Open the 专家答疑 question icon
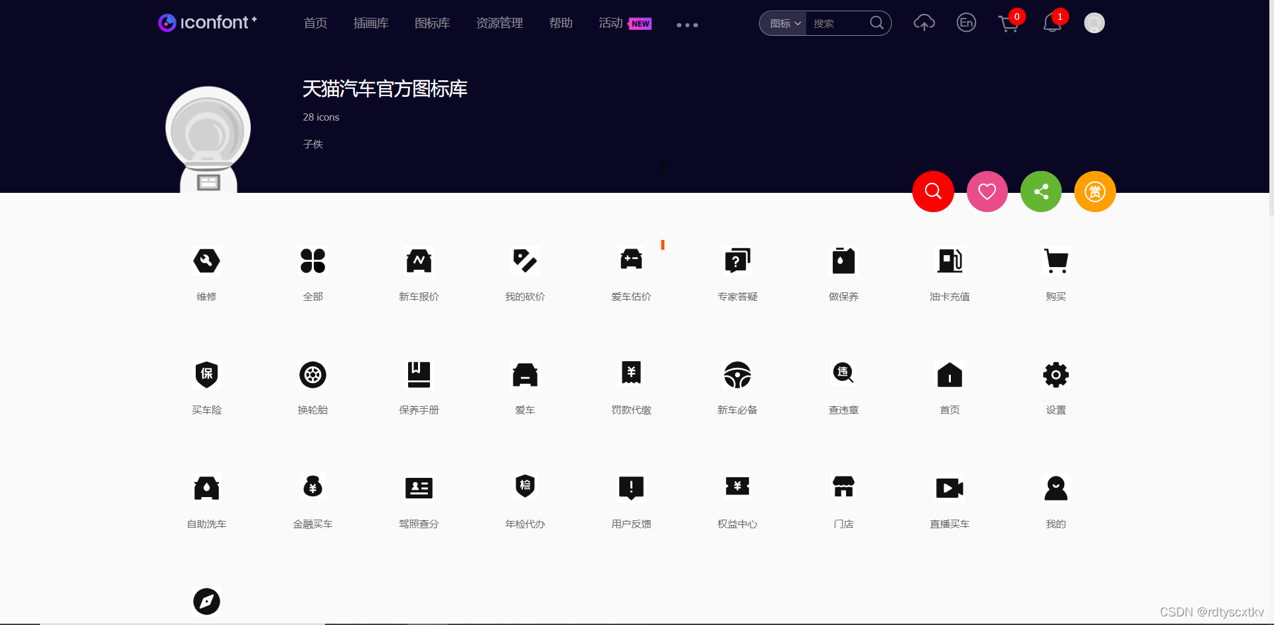The height and width of the screenshot is (625, 1274). 737,260
